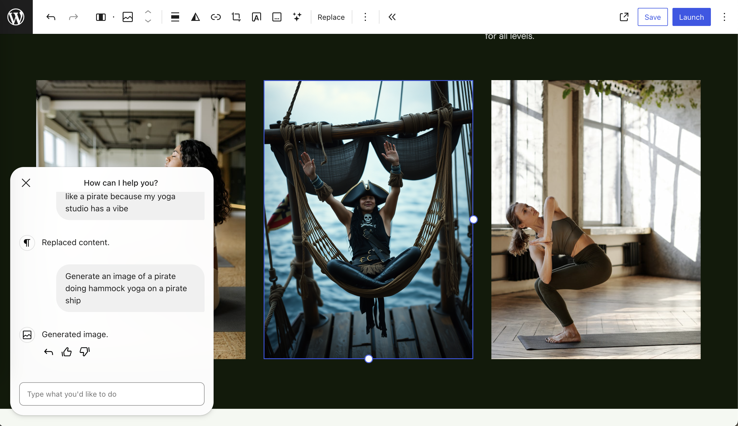Open the AI assistant sparkle tool

click(297, 17)
